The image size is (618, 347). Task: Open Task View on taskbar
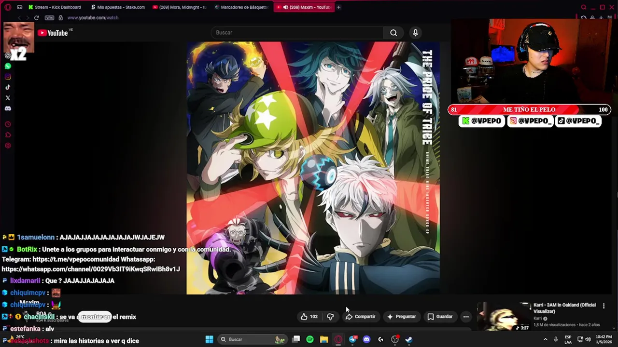pos(296,339)
